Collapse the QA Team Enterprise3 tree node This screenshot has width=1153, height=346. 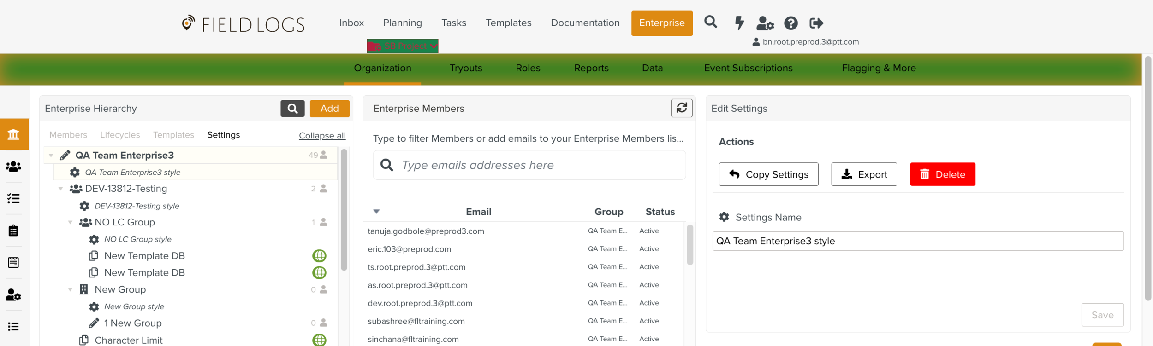[51, 156]
